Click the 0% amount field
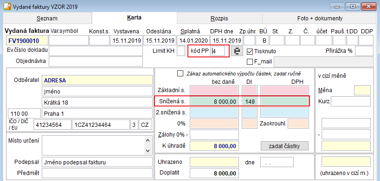The width and height of the screenshot is (380, 181). [214, 124]
